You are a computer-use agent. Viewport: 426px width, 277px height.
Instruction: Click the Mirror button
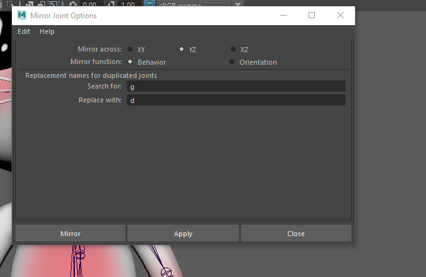(x=70, y=233)
